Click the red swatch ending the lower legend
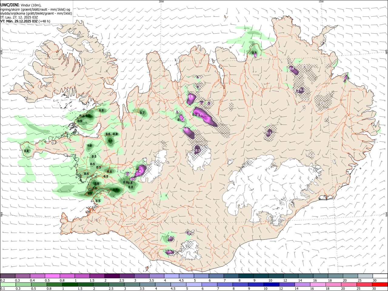The height and width of the screenshot is (291, 388). tap(380, 285)
